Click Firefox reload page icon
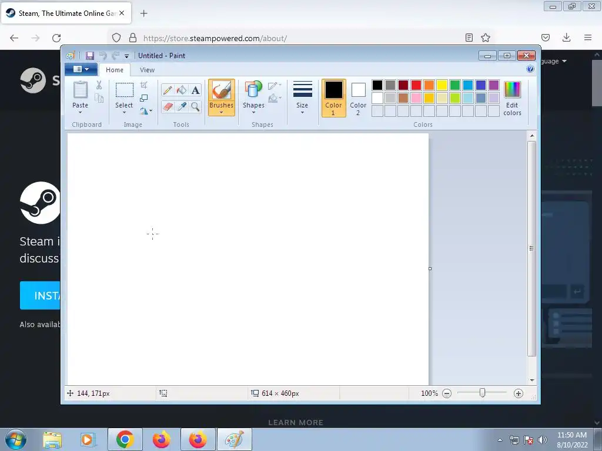Image resolution: width=602 pixels, height=451 pixels. [56, 38]
